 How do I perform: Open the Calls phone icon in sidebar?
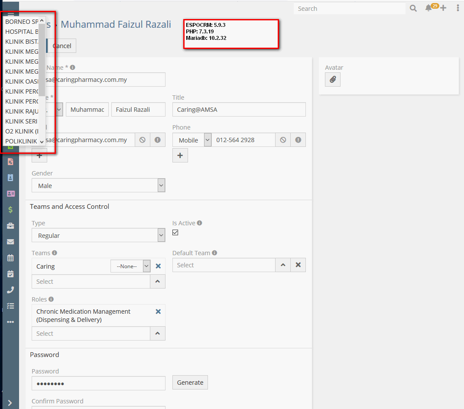click(x=10, y=290)
